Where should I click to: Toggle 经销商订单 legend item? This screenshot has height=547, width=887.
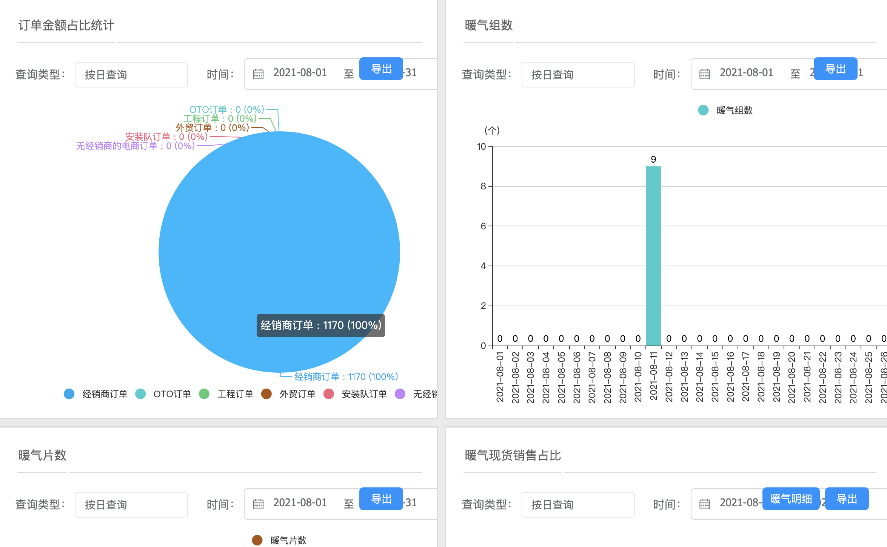(x=96, y=394)
